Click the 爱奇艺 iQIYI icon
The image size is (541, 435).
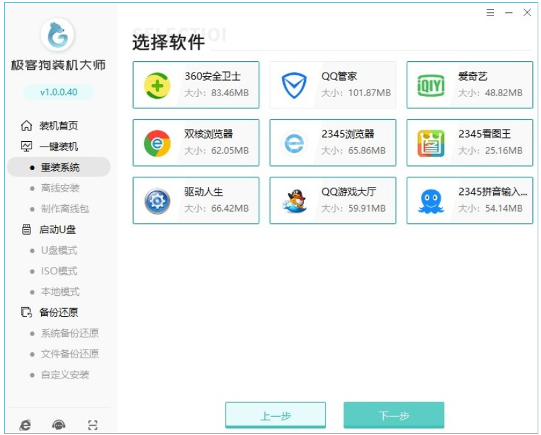coord(431,85)
